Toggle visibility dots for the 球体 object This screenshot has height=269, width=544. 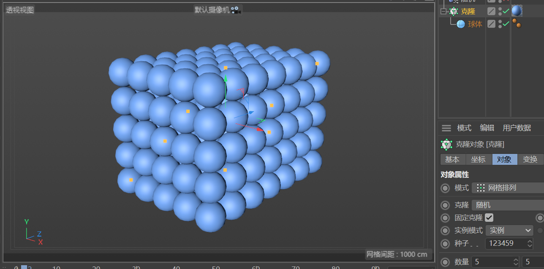500,24
